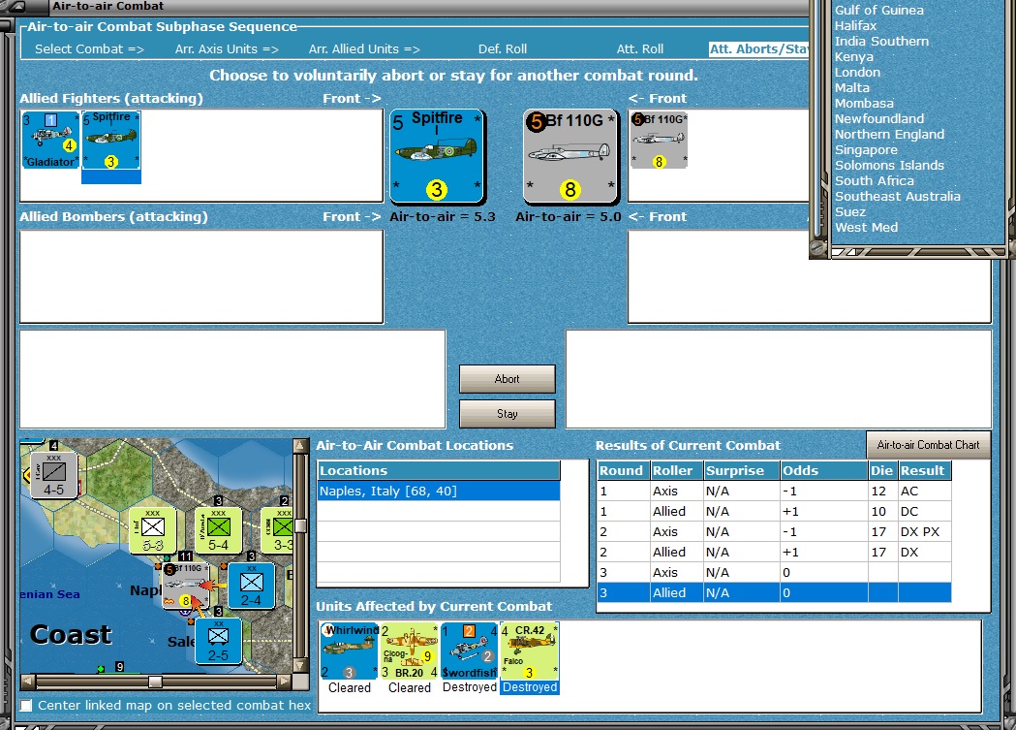
Task: Click the map horizontal scrollbar right arrow
Action: (285, 682)
